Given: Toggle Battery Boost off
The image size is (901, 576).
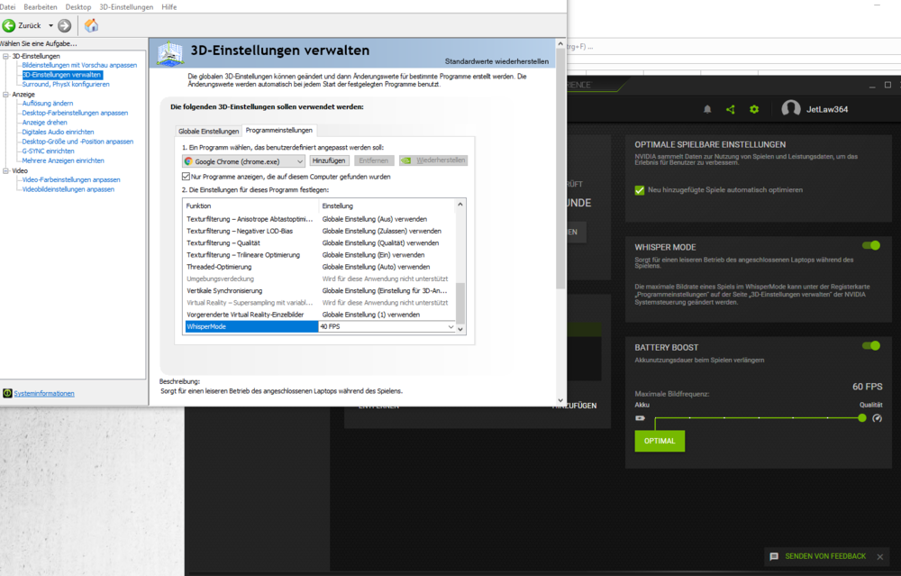Looking at the screenshot, I should pyautogui.click(x=870, y=345).
